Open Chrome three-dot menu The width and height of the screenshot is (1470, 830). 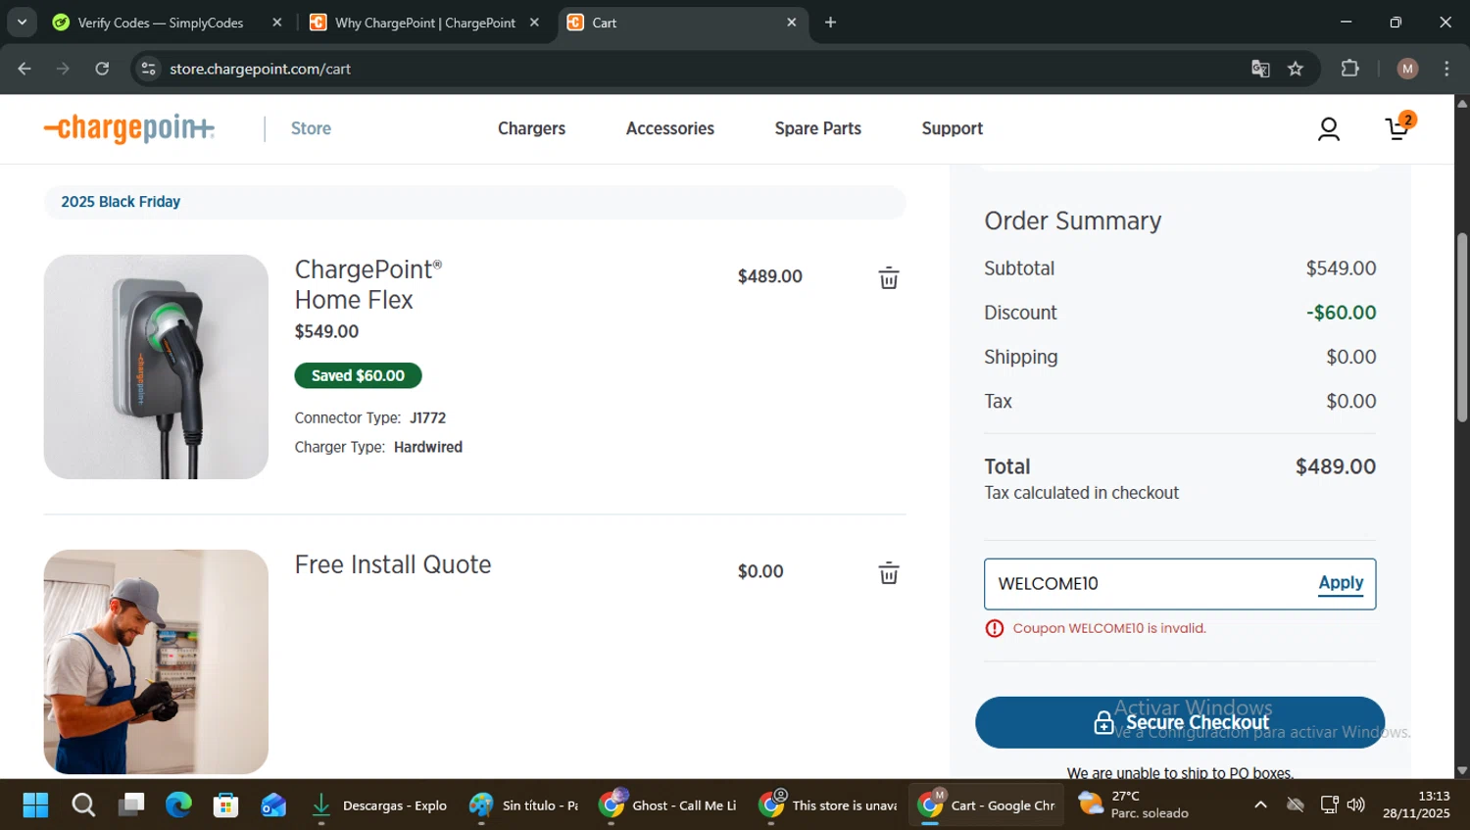1446,69
